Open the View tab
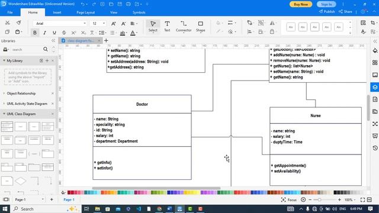379x213 pixels. 114,12
